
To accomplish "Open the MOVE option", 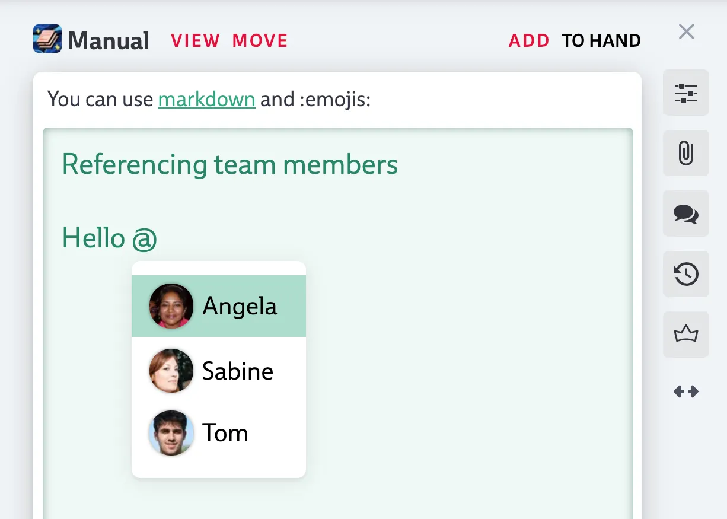I will [x=260, y=41].
